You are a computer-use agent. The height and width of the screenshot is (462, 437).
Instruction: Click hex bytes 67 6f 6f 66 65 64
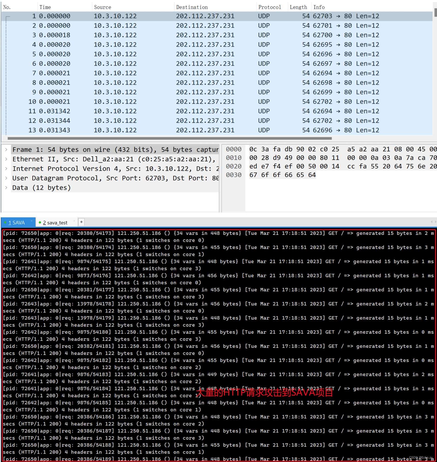coord(282,175)
